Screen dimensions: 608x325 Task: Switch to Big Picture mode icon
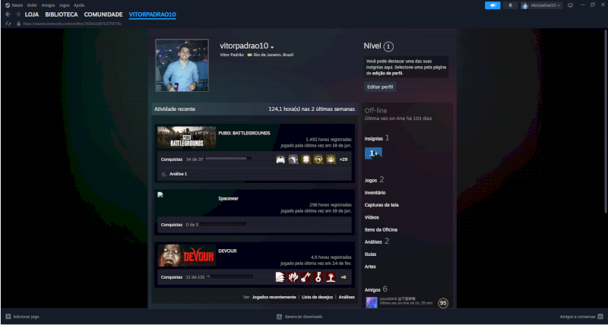point(570,5)
